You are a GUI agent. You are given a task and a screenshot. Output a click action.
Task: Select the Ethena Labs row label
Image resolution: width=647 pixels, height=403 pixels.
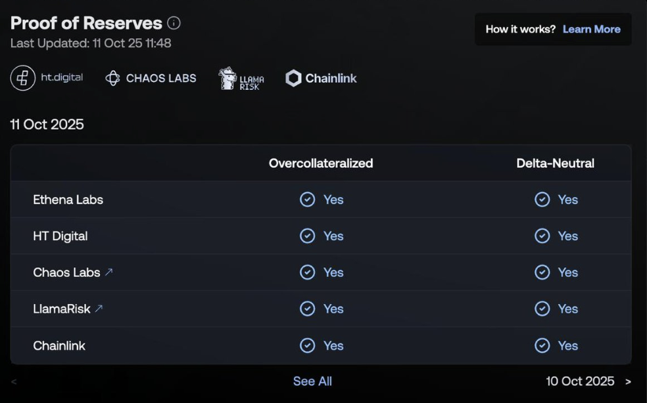68,200
